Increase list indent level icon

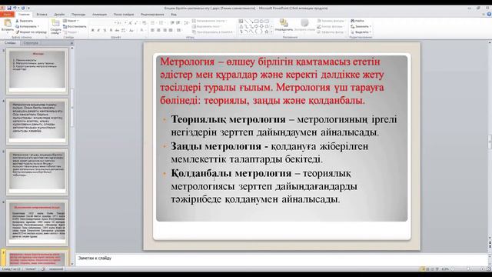tap(178, 23)
